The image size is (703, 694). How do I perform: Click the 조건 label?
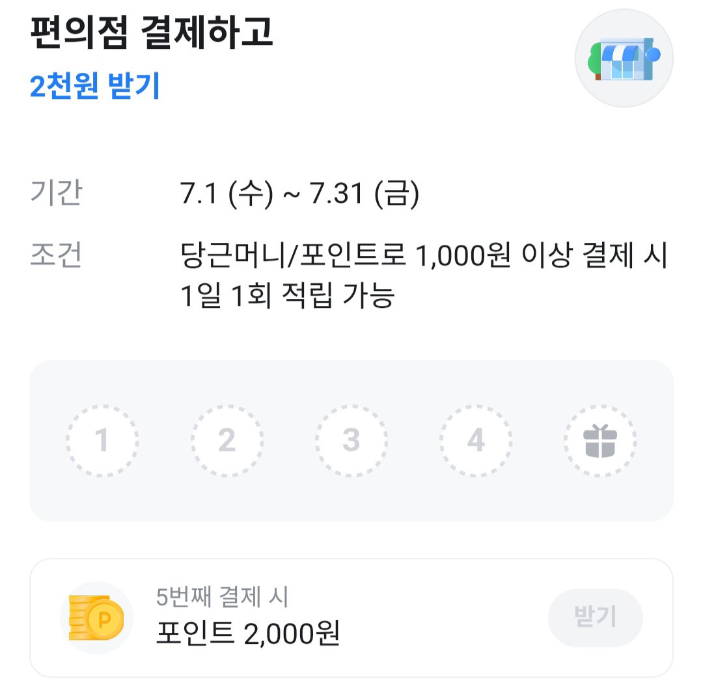56,255
